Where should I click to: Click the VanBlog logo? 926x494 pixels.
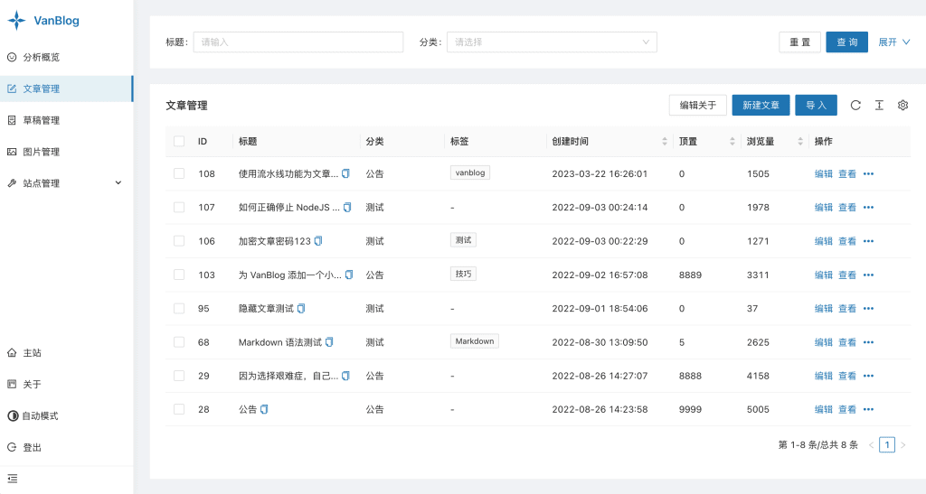(x=43, y=20)
